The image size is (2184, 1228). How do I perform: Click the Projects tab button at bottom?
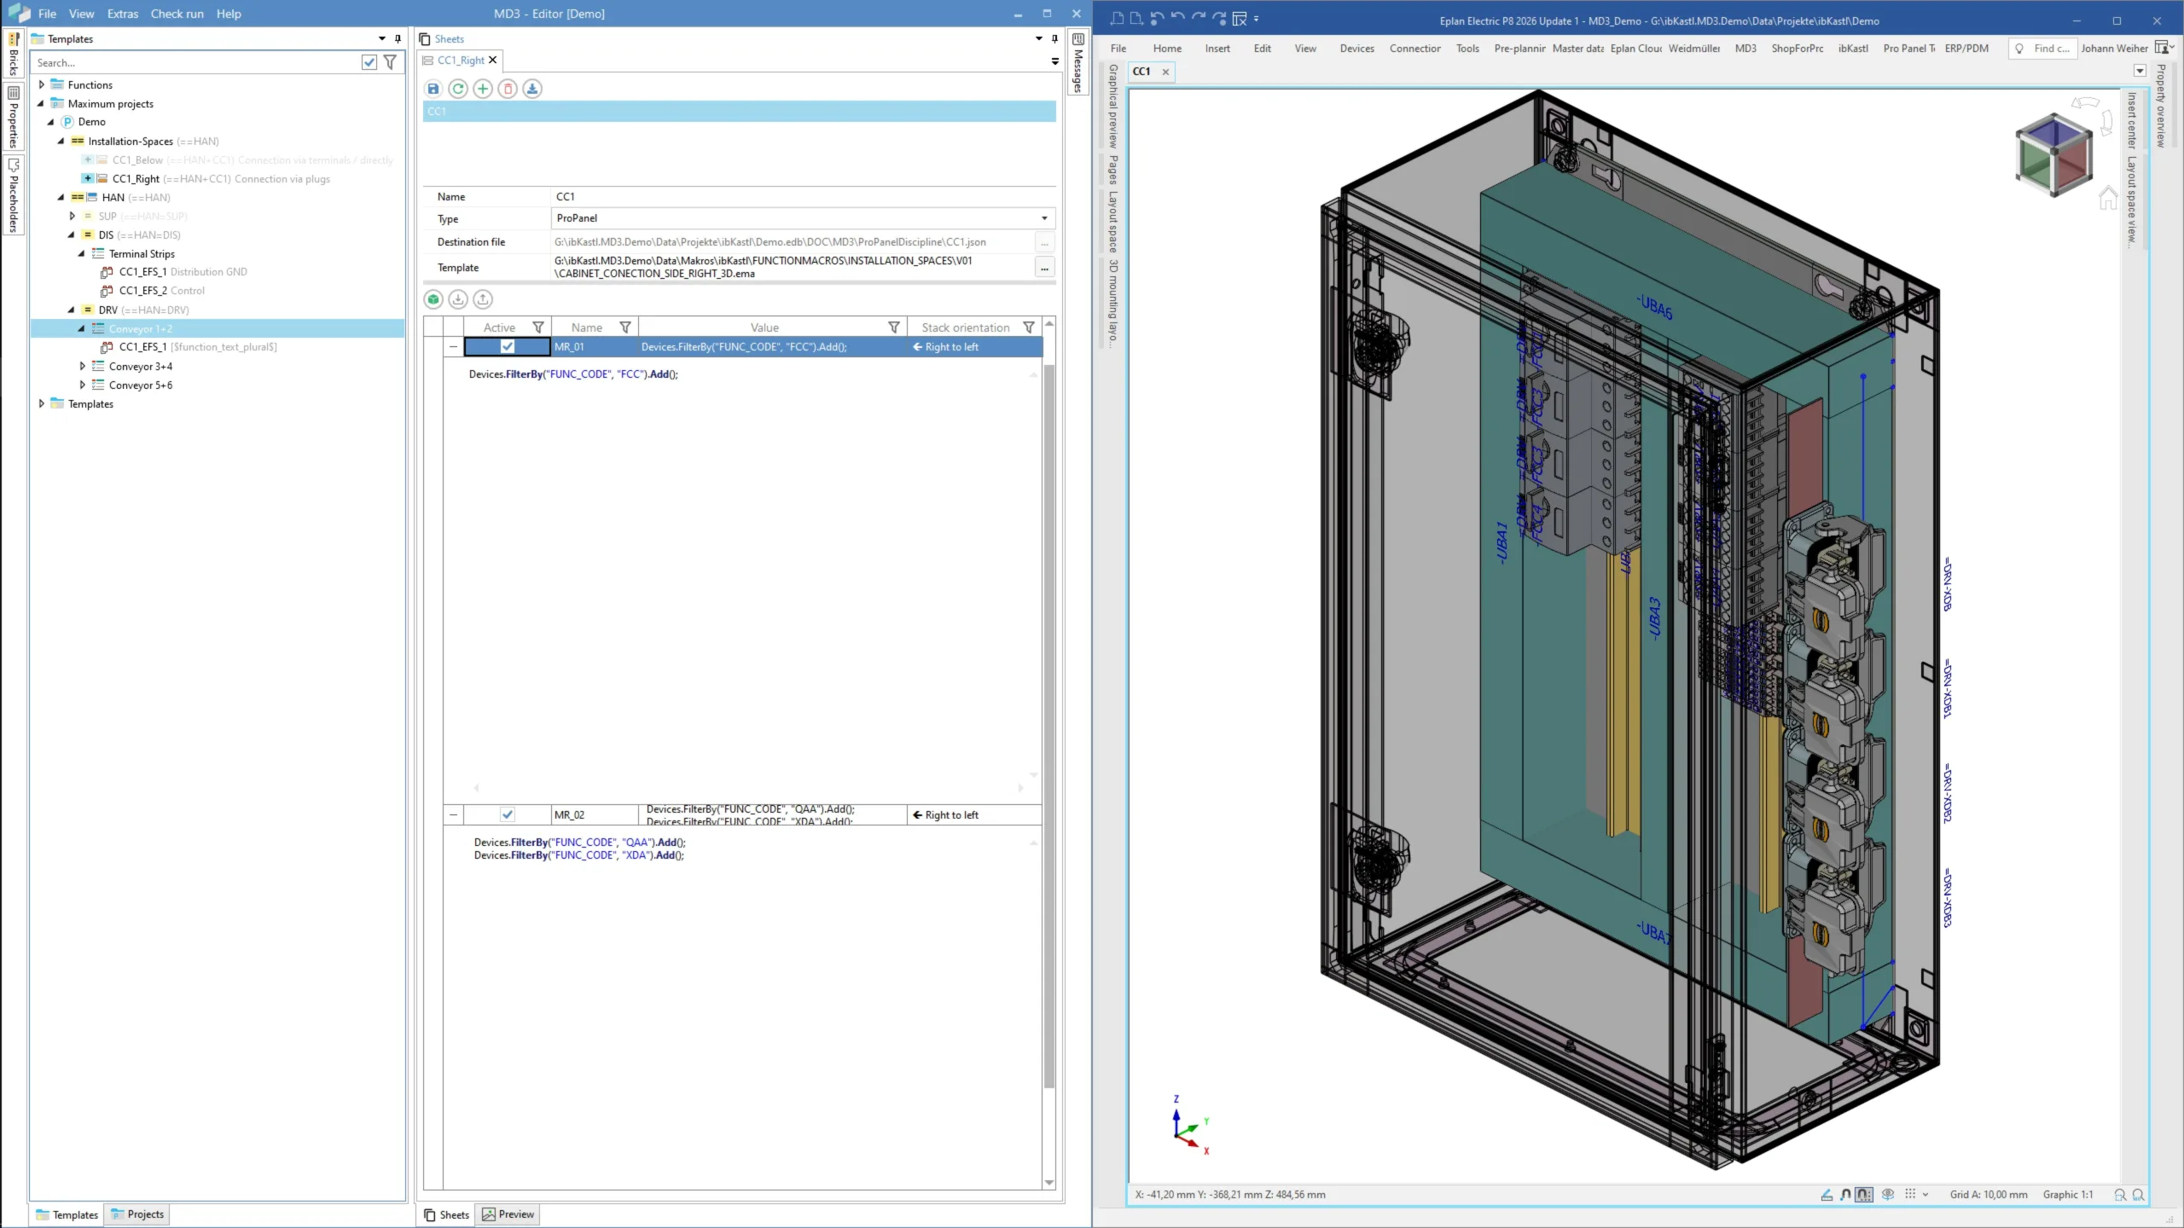(x=137, y=1214)
